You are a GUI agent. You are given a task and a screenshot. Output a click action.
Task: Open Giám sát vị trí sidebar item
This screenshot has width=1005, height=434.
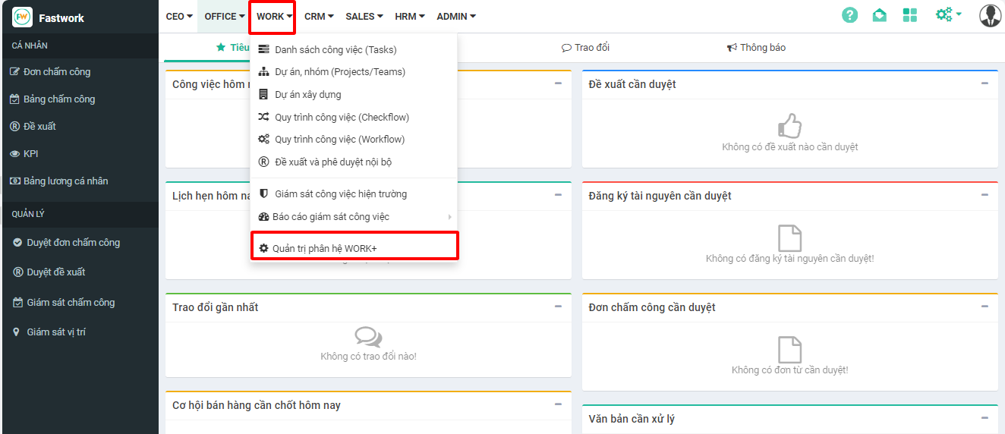pyautogui.click(x=56, y=332)
